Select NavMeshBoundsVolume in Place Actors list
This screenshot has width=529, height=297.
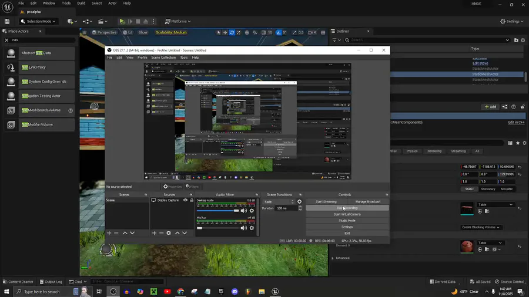(40, 110)
